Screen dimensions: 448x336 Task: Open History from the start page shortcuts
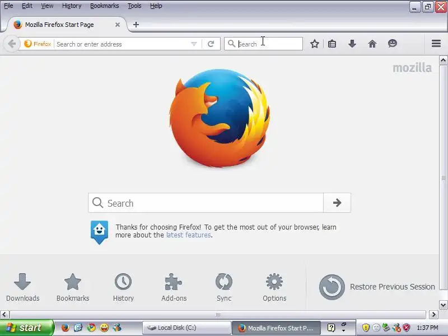(x=123, y=287)
